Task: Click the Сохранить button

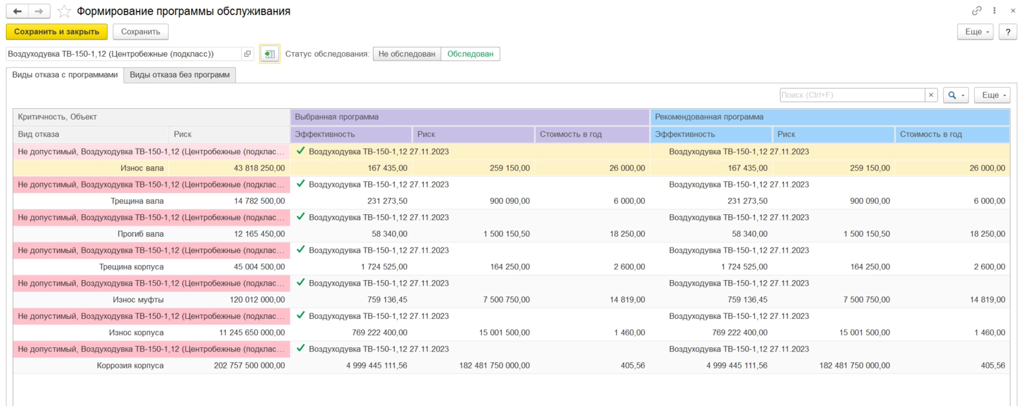Action: click(x=140, y=31)
